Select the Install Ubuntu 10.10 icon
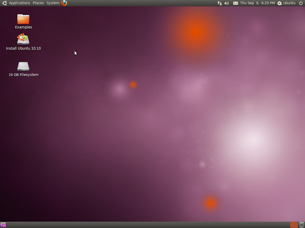Image resolution: width=305 pixels, height=228 pixels. point(23,39)
